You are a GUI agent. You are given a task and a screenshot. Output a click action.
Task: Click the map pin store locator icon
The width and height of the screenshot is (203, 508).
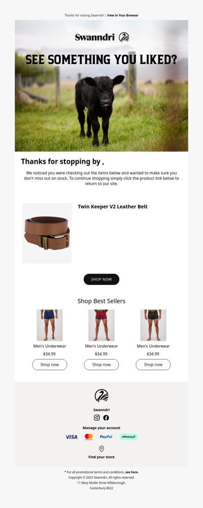[x=101, y=448]
